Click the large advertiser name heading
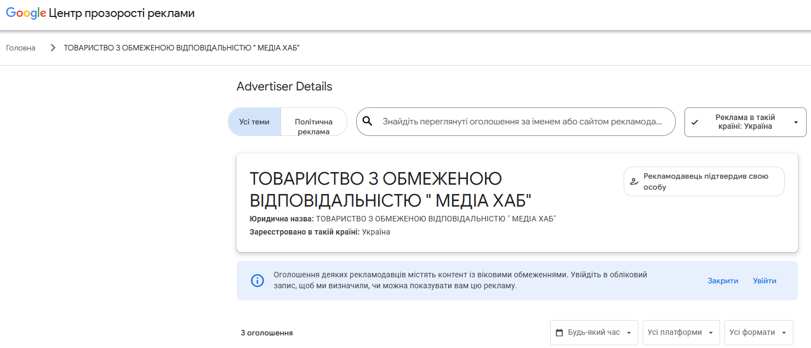Image resolution: width=811 pixels, height=348 pixels. tap(391, 189)
